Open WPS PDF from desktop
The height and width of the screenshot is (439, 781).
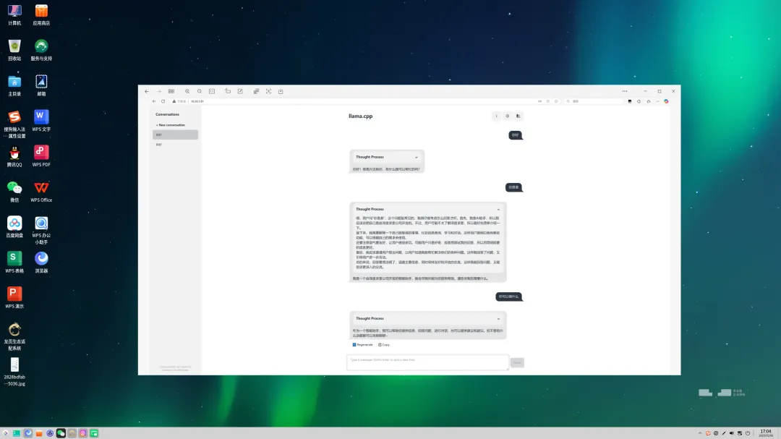coord(41,153)
